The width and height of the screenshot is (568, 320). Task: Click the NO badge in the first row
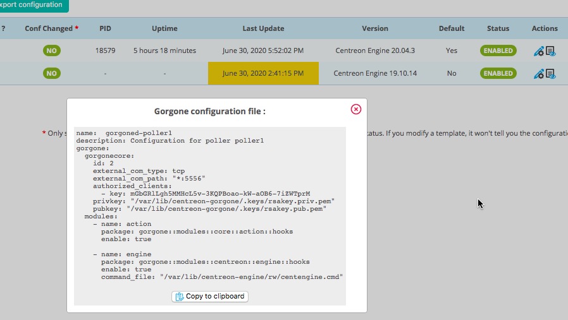52,50
